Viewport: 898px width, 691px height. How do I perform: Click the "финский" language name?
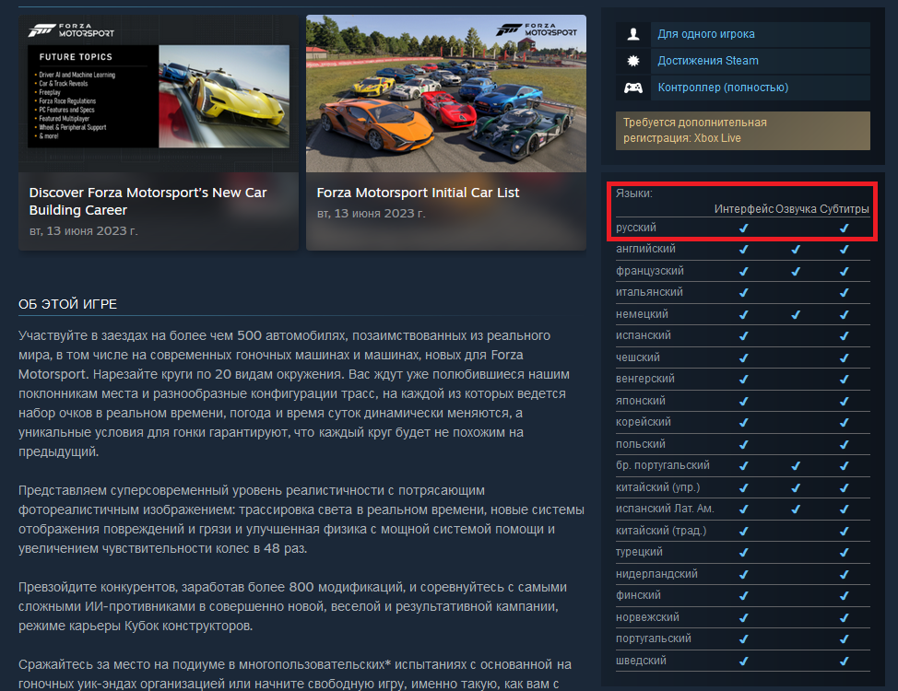(x=638, y=595)
